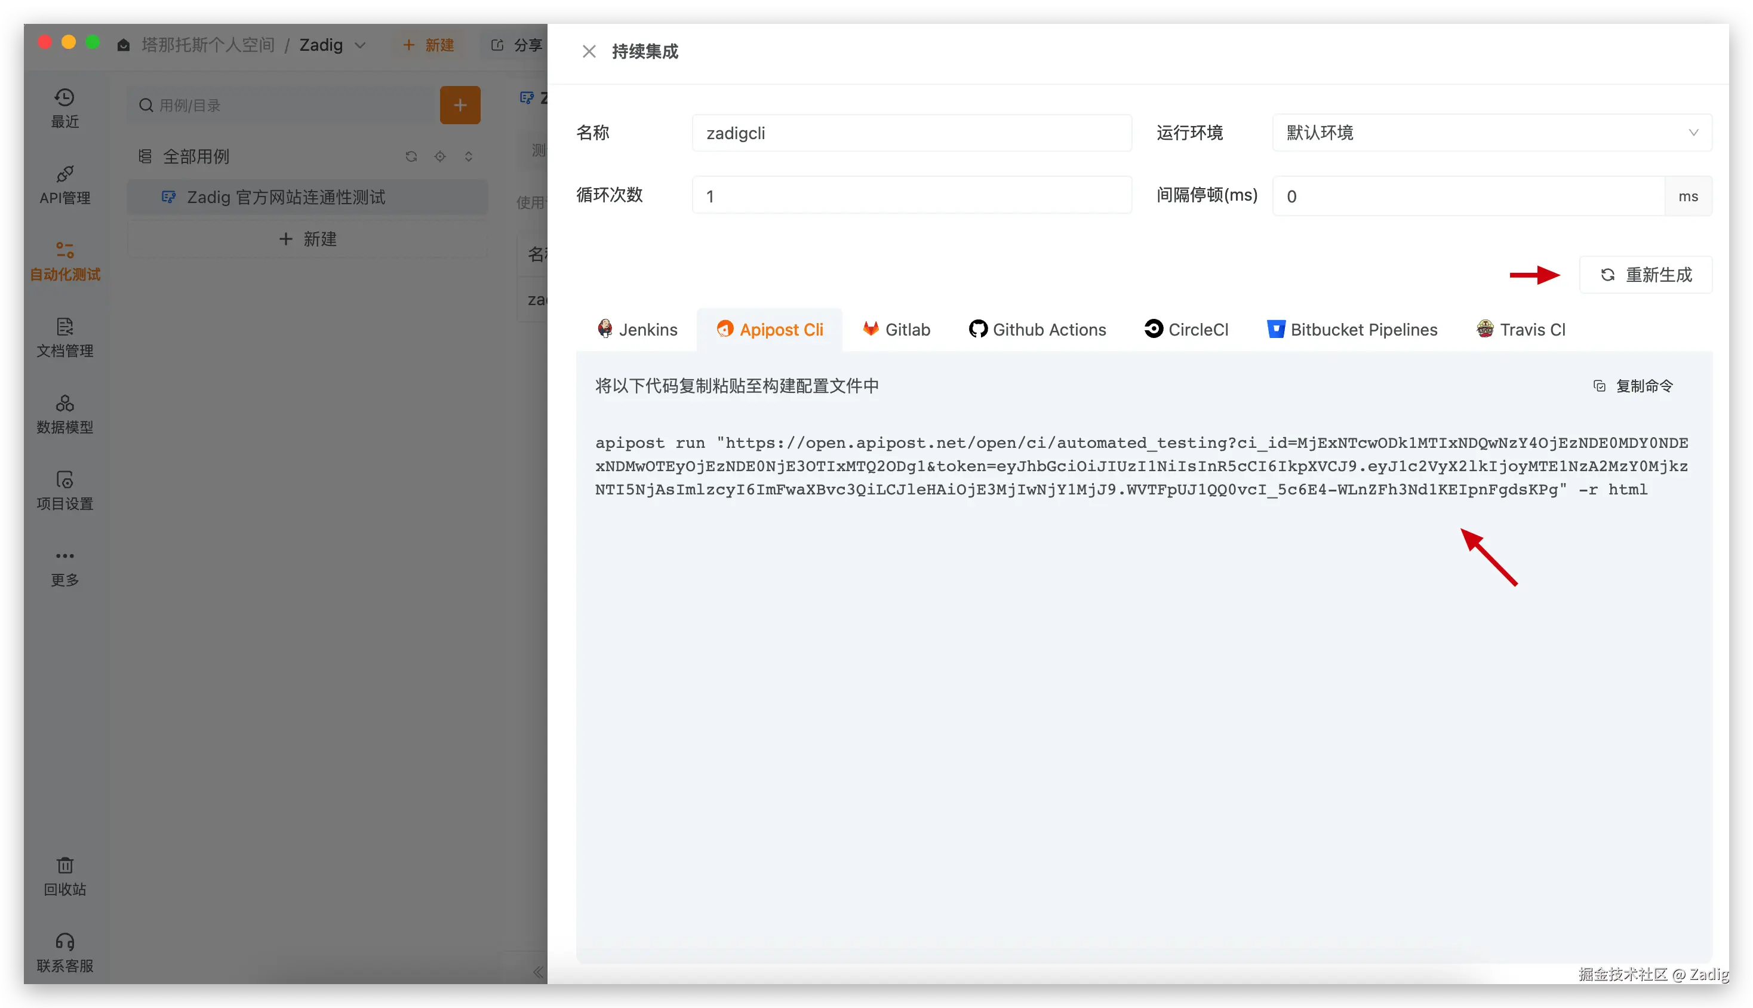Image resolution: width=1753 pixels, height=1008 pixels.
Task: Click the orange plus button beside search
Action: (x=460, y=105)
